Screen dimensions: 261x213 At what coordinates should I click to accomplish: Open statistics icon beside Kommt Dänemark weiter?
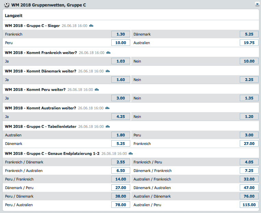click(108, 71)
